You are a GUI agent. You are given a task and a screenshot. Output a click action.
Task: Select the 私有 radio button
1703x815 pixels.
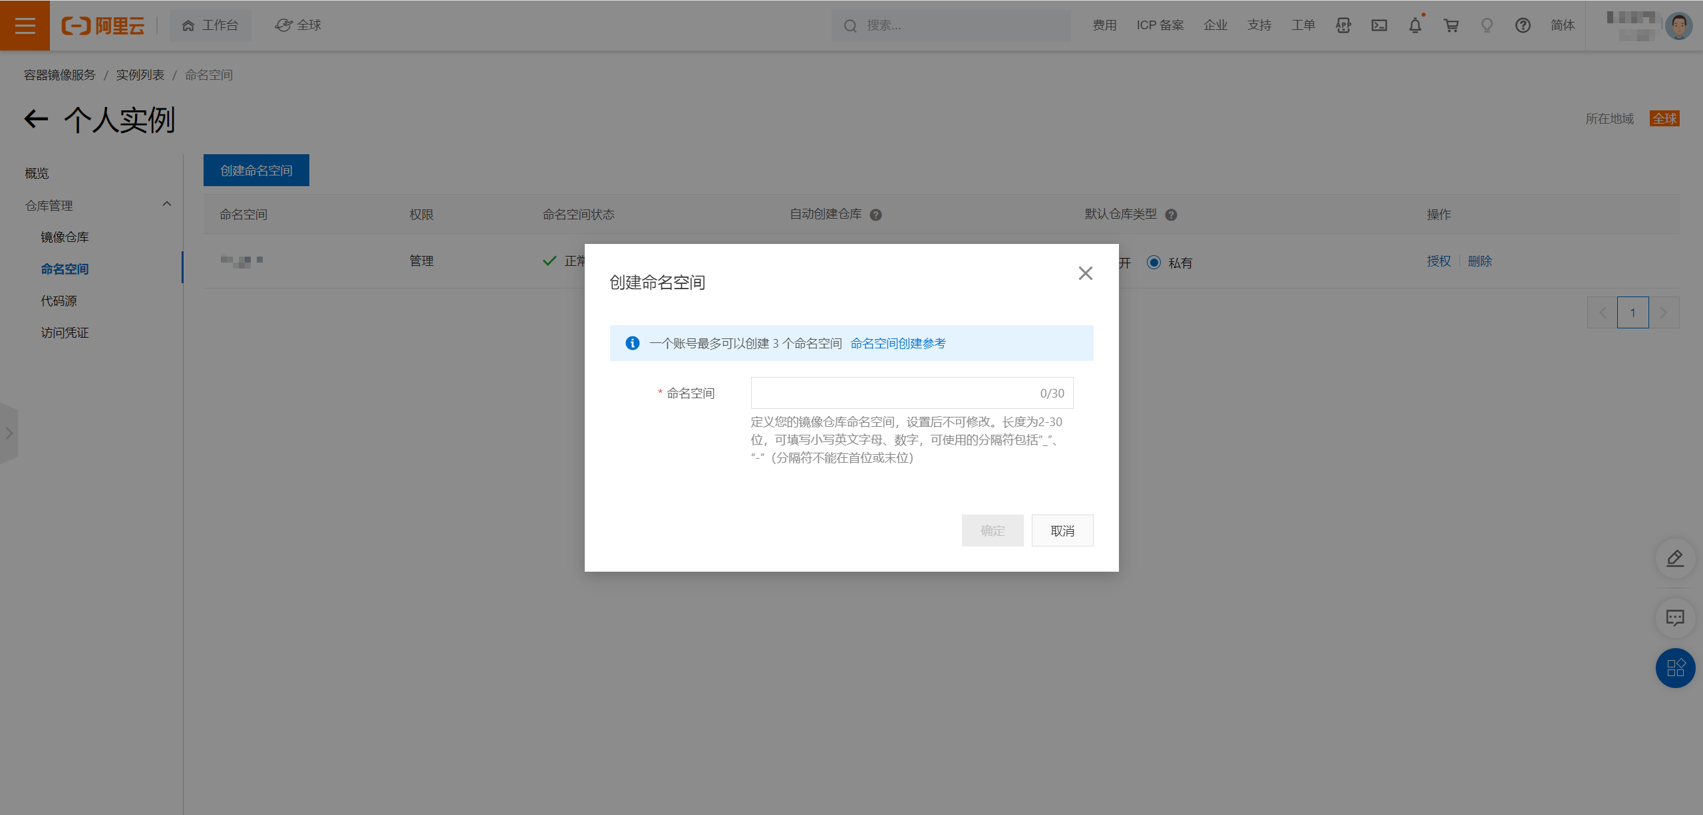point(1154,263)
